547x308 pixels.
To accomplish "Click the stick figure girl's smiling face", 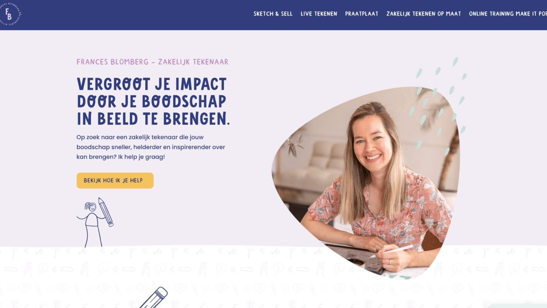I will click(x=92, y=207).
